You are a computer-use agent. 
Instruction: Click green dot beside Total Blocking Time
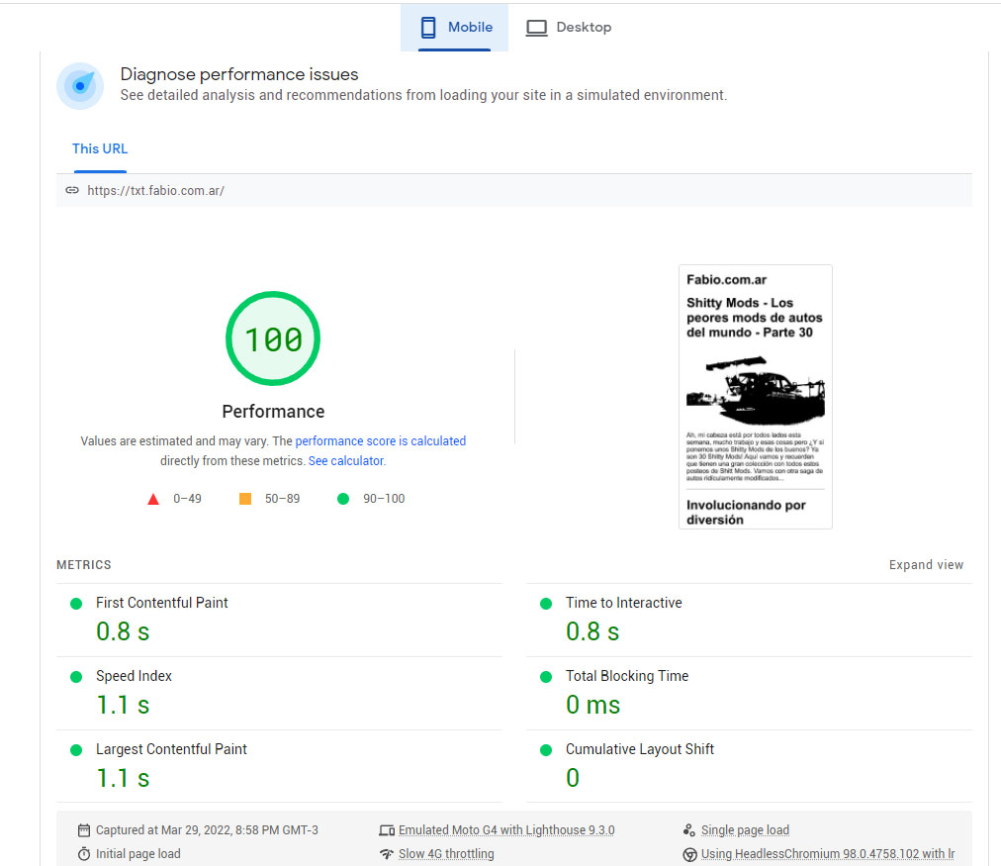point(546,677)
